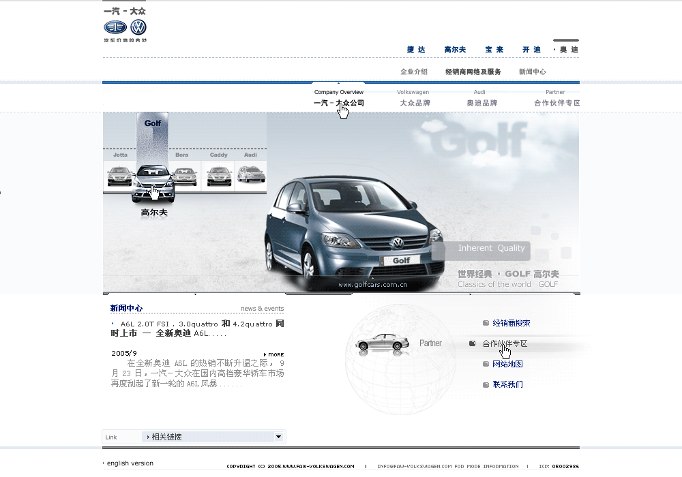Select the Audi car thumbnail
Screen dimensions: 682x477
(x=251, y=174)
